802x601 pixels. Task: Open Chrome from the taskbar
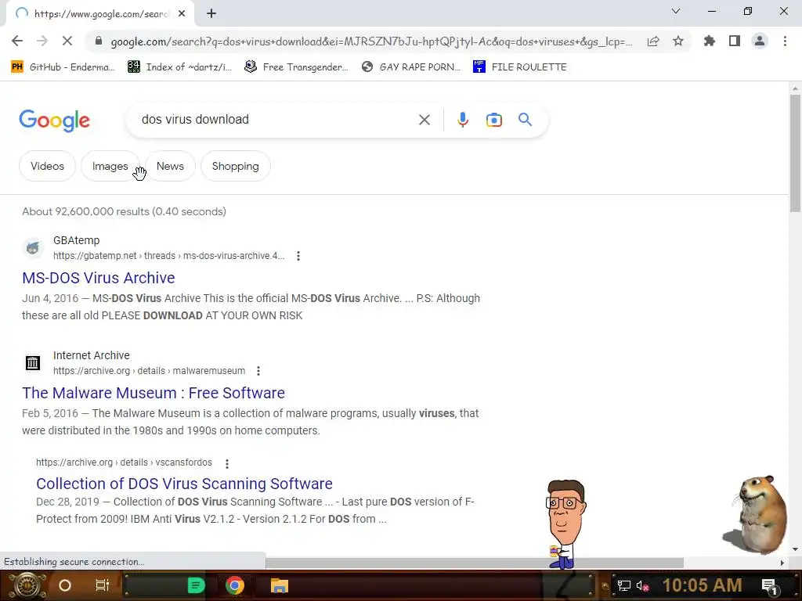(235, 585)
